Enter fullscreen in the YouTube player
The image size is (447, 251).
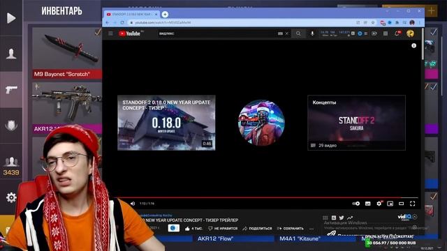tap(413, 204)
